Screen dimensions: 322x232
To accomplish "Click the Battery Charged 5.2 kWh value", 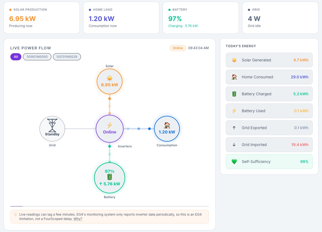I will click(301, 94).
